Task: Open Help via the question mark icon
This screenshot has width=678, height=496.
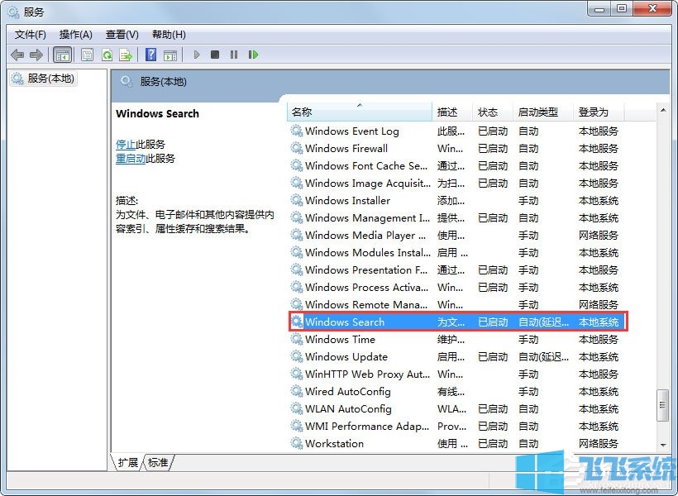Action: tap(151, 54)
